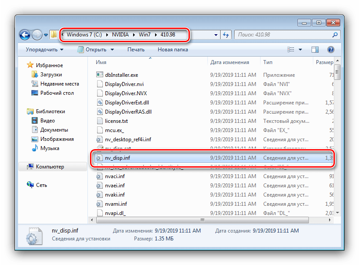The height and width of the screenshot is (265, 359).
Task: Select the license.txt file icon
Action: pos(99,121)
